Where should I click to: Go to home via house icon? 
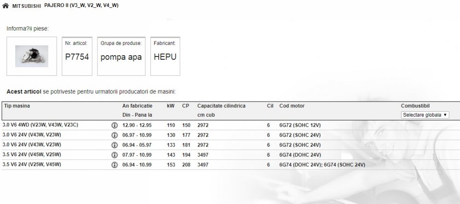(x=6, y=6)
